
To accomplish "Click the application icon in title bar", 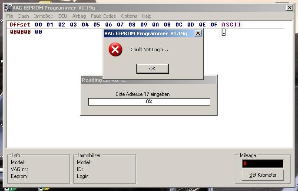I will [x=8, y=8].
